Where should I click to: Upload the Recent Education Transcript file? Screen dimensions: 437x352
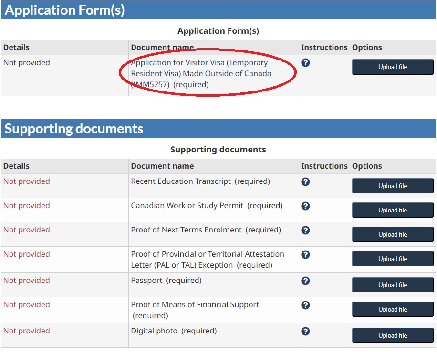click(392, 186)
